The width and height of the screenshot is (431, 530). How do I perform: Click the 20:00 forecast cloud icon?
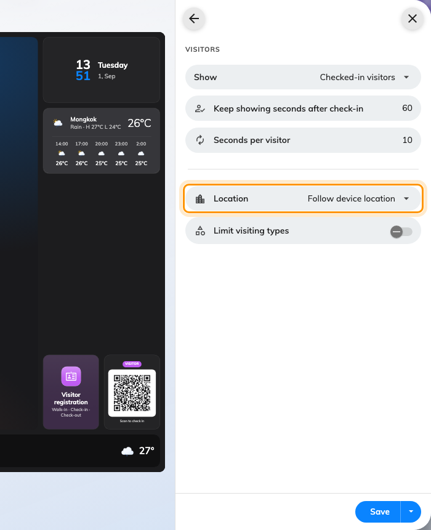[x=102, y=153]
